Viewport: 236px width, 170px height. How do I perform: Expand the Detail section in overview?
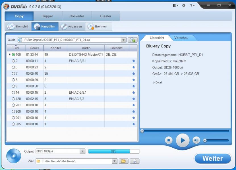click(x=158, y=83)
